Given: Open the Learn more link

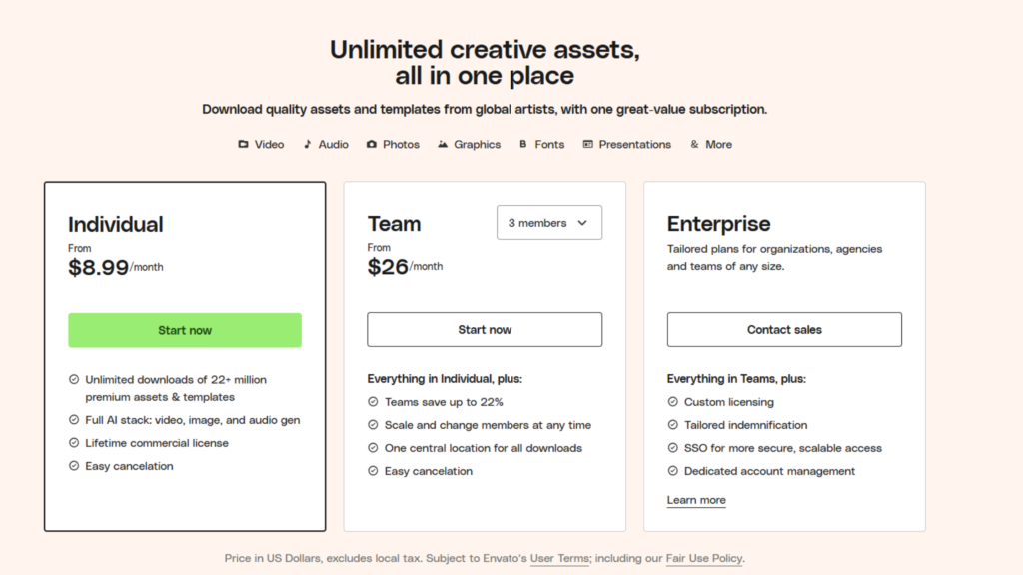Looking at the screenshot, I should (696, 500).
